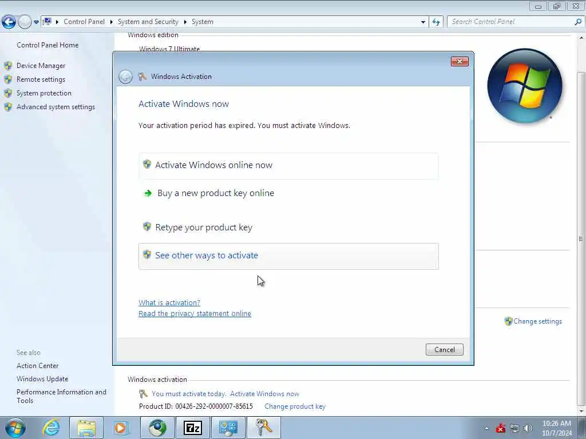The height and width of the screenshot is (439, 586).
Task: Go back using the Control Panel back arrow
Action: coord(9,22)
